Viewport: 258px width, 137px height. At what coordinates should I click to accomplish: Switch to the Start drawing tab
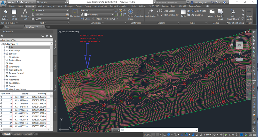(7, 27)
